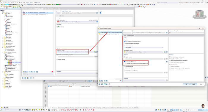Viewport: 208px width, 112px height.
Task: Switch to Main tab in Edit Combination Wizard
Action: [125, 36]
